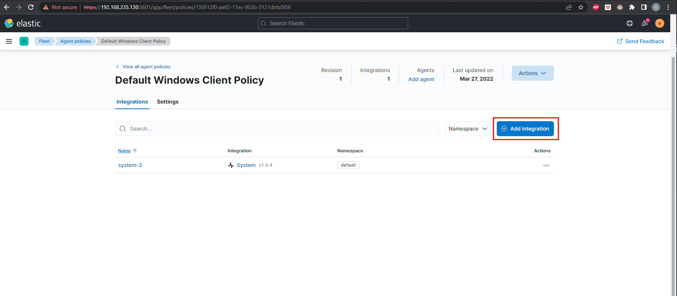The height and width of the screenshot is (296, 677).
Task: Open the hamburger navigation menu
Action: pos(9,41)
